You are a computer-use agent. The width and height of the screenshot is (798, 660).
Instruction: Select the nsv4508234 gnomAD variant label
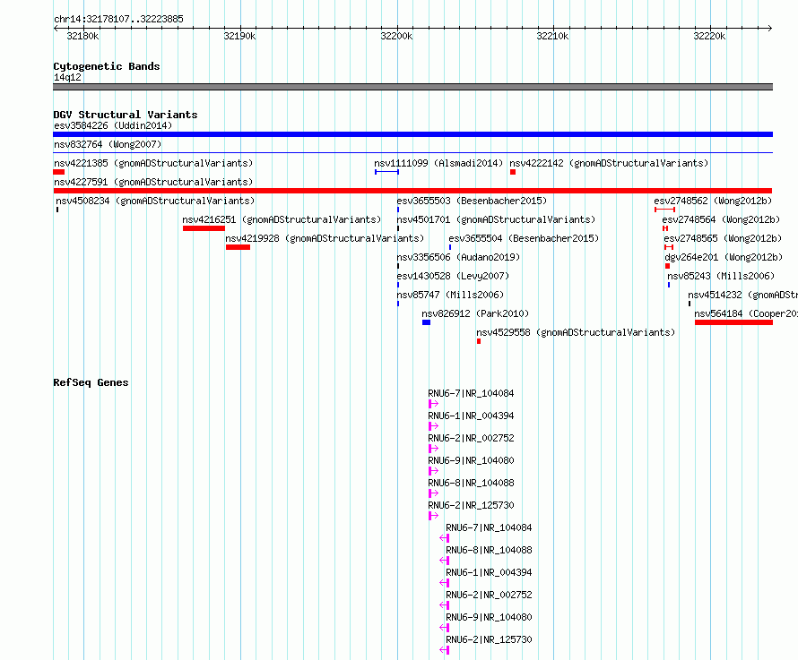coord(155,201)
